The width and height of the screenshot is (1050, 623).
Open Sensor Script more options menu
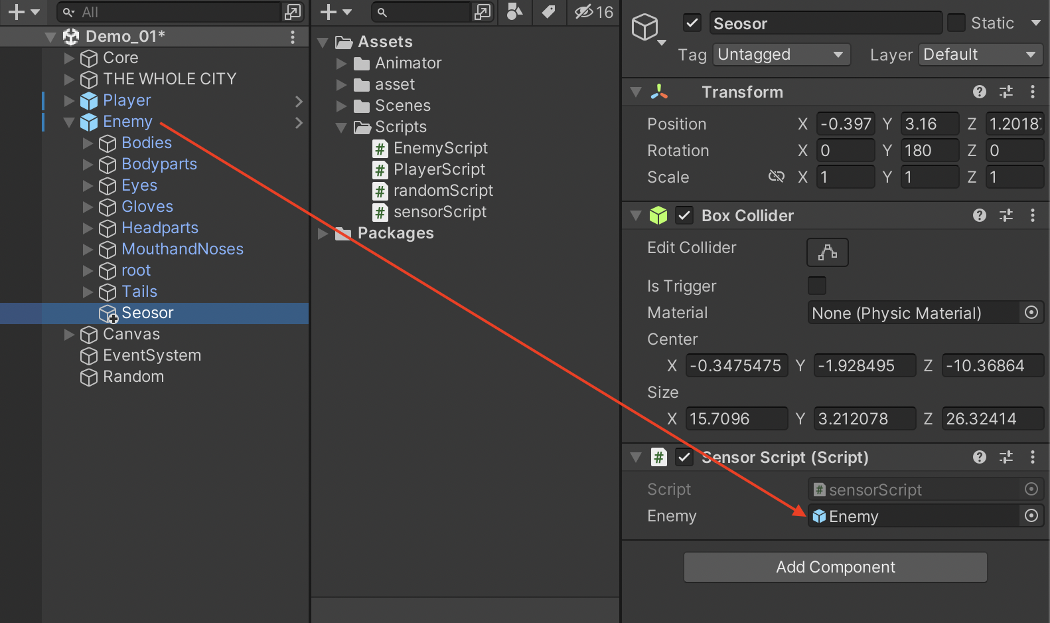pyautogui.click(x=1033, y=457)
